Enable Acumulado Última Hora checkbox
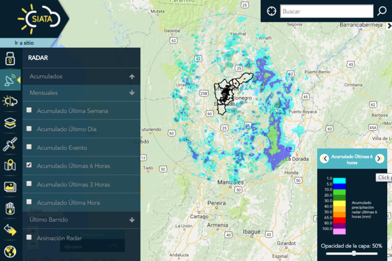Image resolution: width=392 pixels, height=261 pixels. point(29,202)
